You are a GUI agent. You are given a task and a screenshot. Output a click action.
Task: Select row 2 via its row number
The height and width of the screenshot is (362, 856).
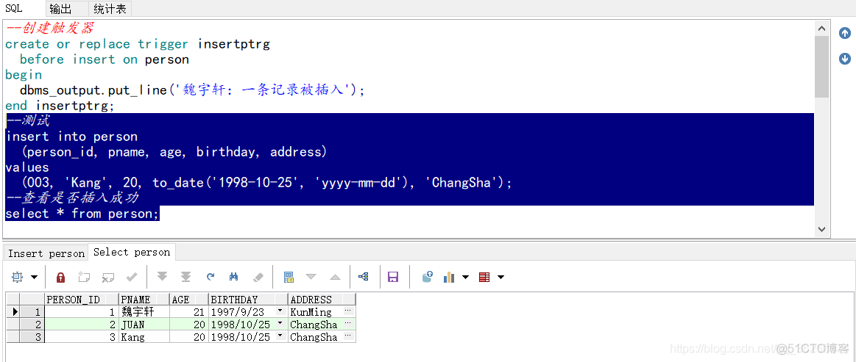tap(32, 325)
